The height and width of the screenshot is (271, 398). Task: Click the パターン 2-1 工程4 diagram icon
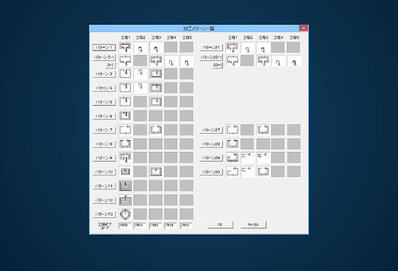(171, 61)
